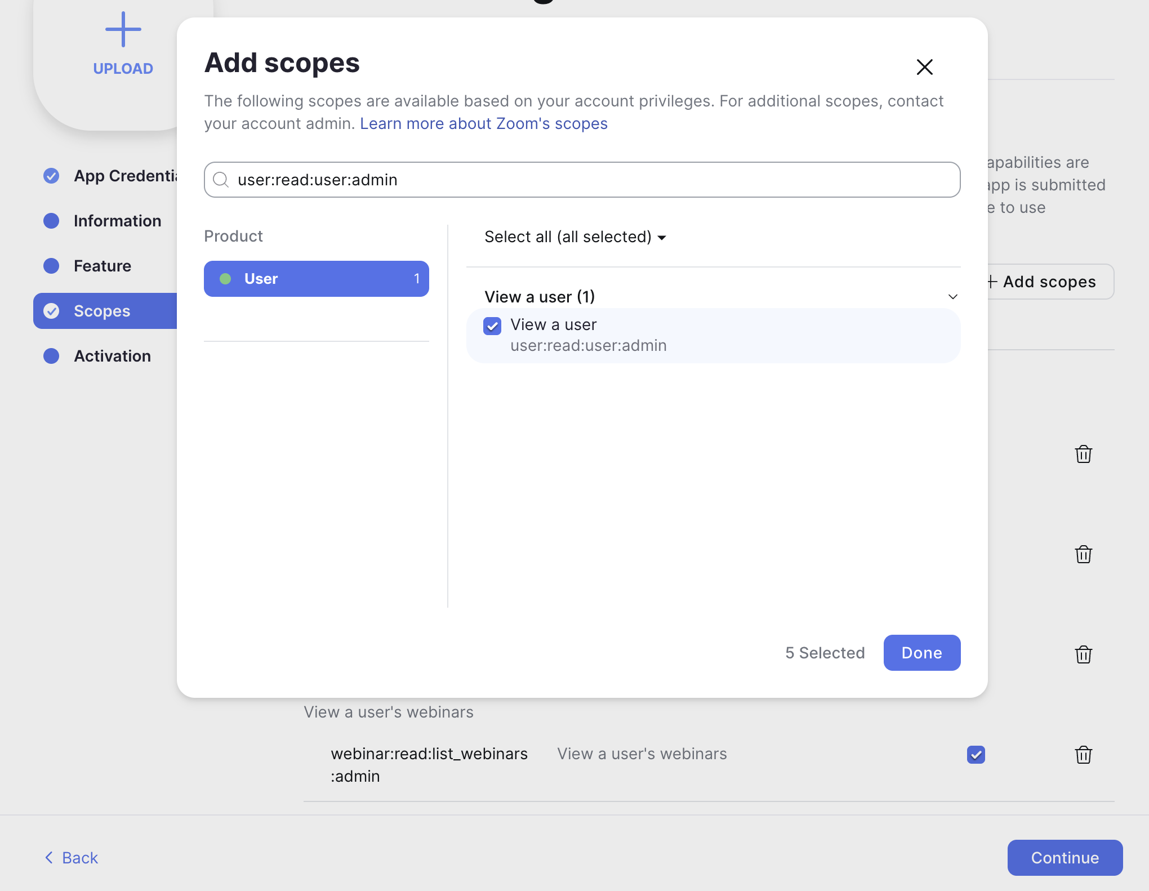Screen dimensions: 1149x891
Task: Click the second trash icon in scope list
Action: pos(1083,554)
